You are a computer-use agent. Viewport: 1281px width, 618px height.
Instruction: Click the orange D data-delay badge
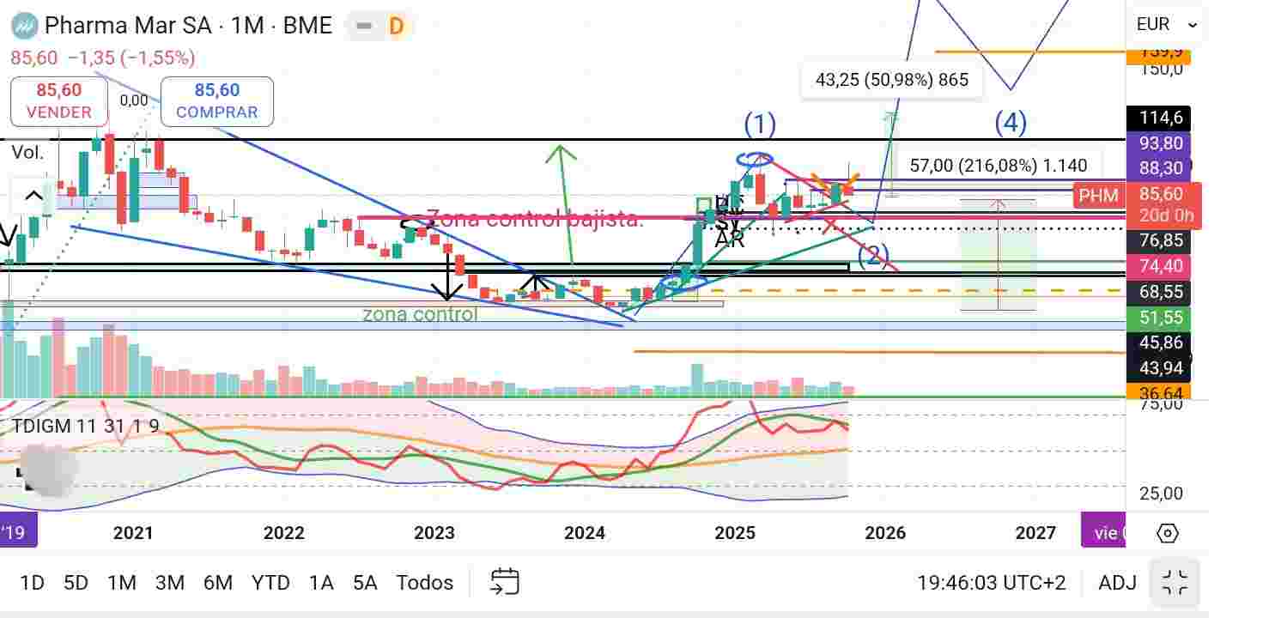[x=396, y=26]
